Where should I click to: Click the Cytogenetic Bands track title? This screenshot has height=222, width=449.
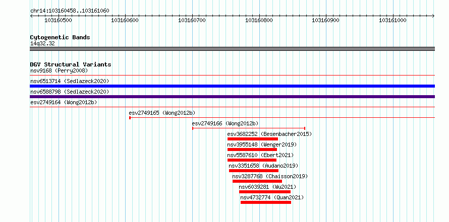point(60,37)
